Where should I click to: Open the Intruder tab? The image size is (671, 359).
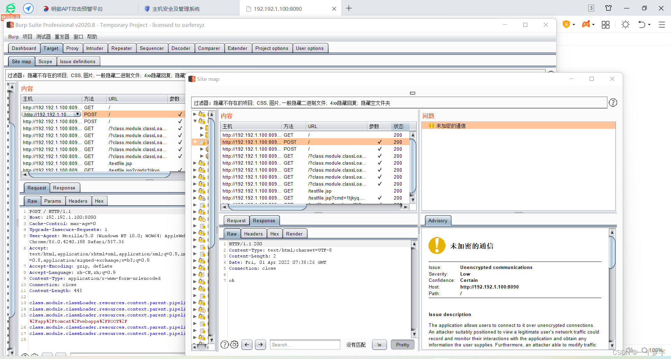95,48
